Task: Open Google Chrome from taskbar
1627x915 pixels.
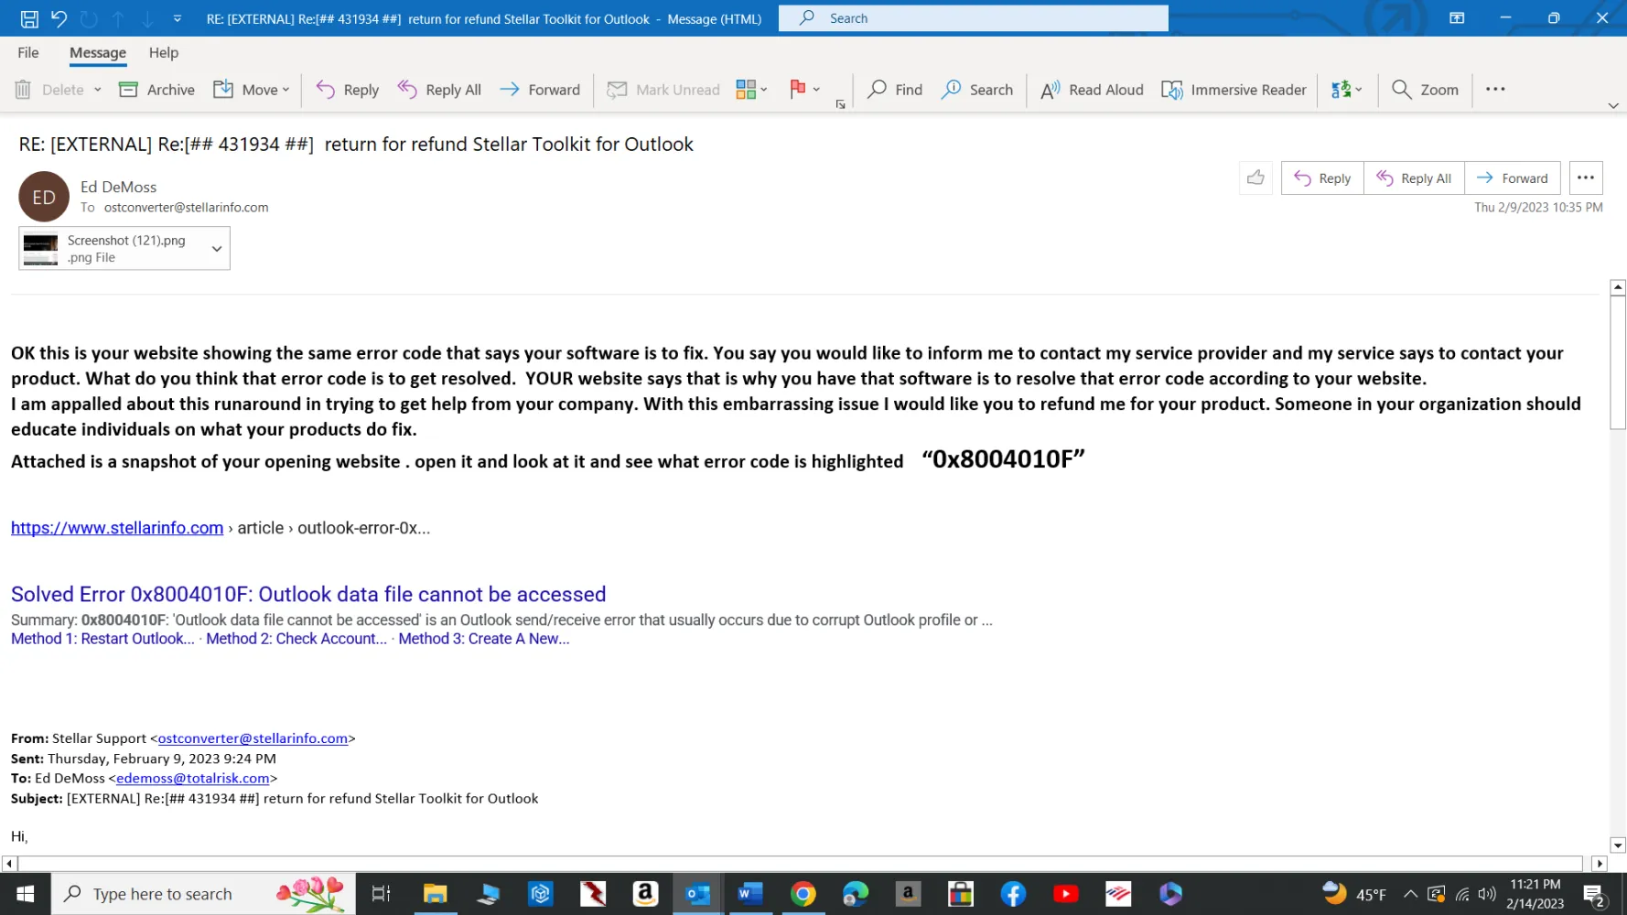Action: (x=803, y=894)
